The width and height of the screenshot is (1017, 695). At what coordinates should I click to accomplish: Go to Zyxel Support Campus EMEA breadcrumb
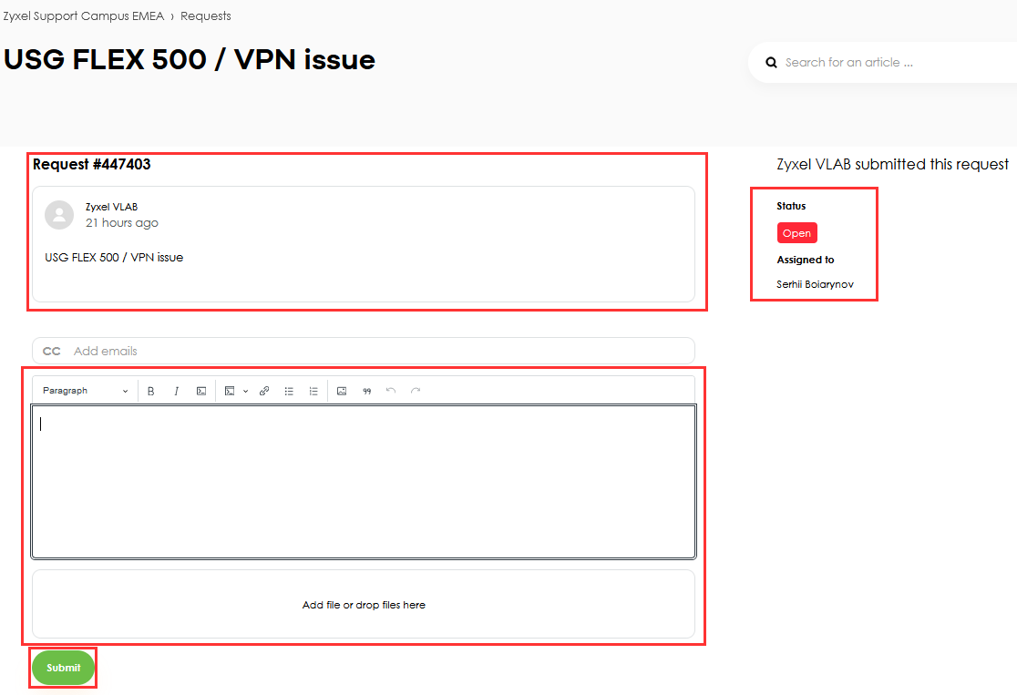[83, 16]
